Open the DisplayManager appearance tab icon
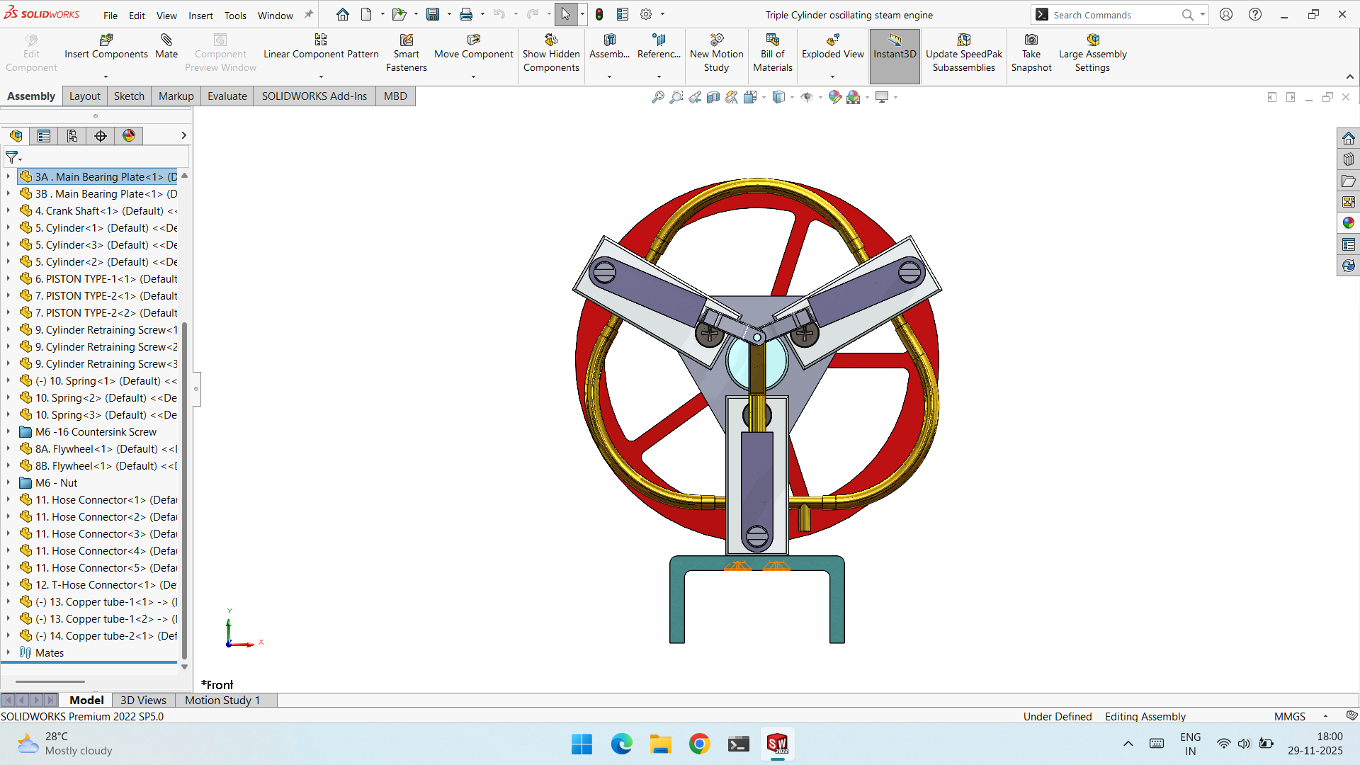Viewport: 1360px width, 765px height. coord(129,136)
